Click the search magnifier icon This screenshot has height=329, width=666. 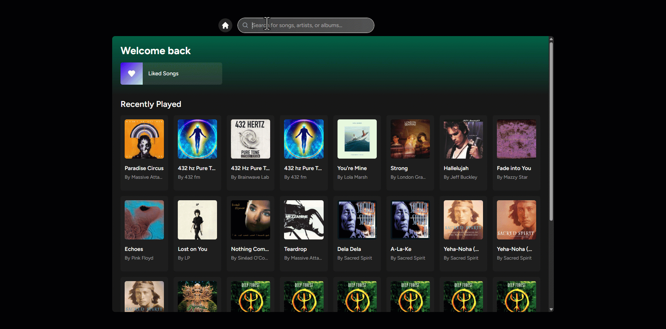245,25
